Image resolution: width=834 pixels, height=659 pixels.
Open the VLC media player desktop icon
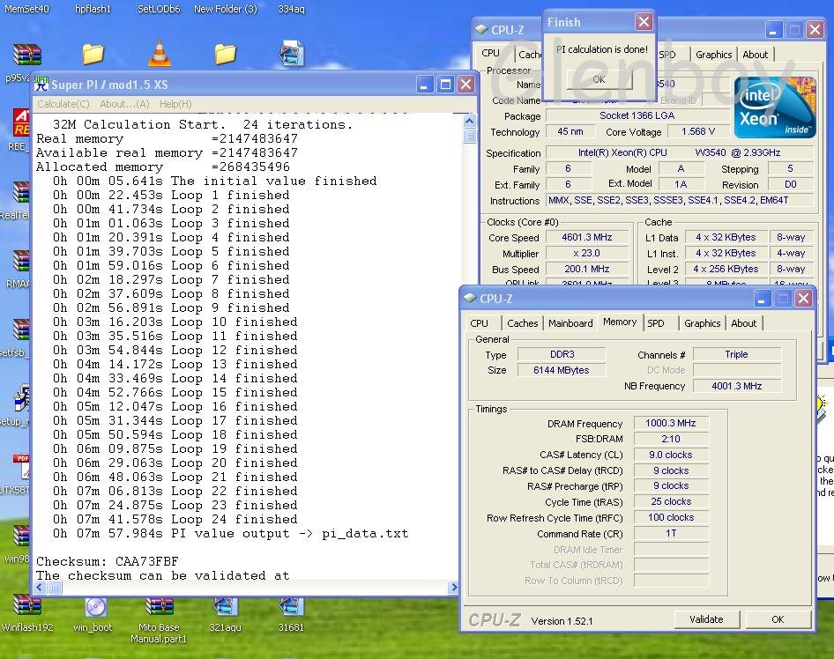coord(160,55)
